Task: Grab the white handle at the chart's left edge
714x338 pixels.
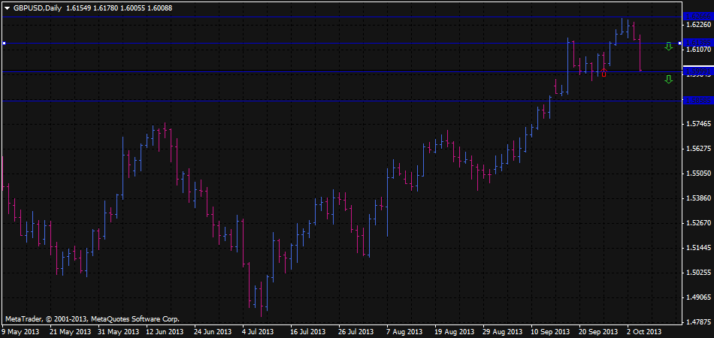Action: pos(4,44)
